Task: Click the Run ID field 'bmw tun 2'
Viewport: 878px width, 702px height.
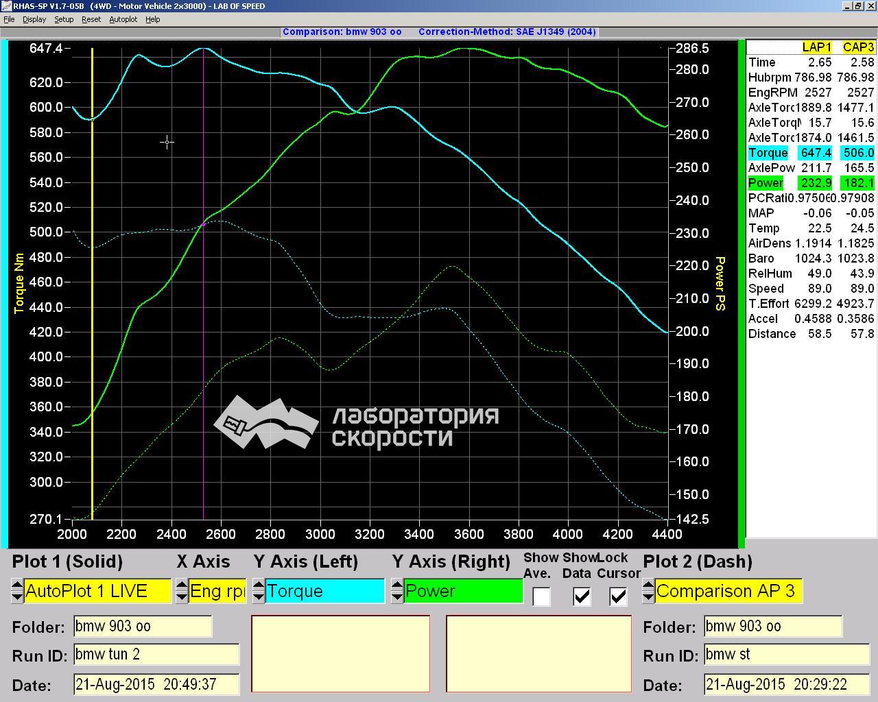Action: pos(156,654)
